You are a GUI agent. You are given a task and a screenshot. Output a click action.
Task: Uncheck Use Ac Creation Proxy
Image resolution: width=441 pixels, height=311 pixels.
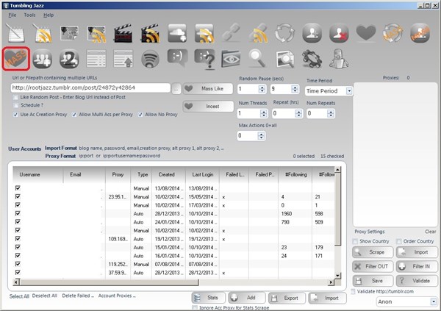[15, 115]
